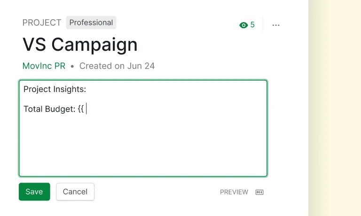
Task: Place cursor after Total Budget: {{
Action: tap(86, 109)
